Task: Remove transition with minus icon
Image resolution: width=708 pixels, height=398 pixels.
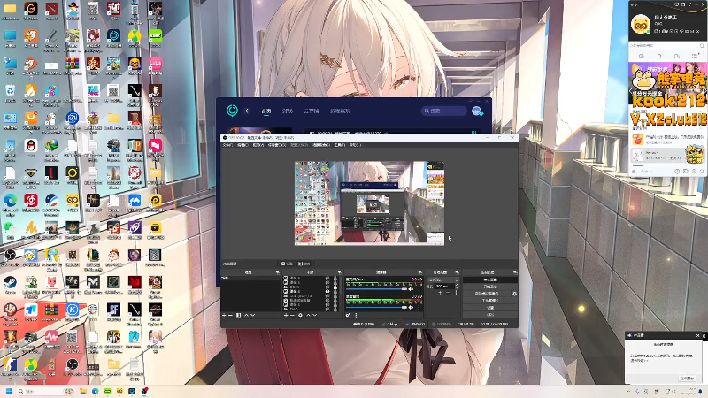Action: [x=449, y=293]
